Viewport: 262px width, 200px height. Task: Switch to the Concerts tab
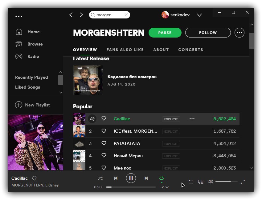pyautogui.click(x=191, y=50)
